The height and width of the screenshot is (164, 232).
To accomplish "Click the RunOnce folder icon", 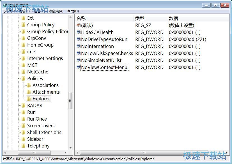I will point(23,119).
